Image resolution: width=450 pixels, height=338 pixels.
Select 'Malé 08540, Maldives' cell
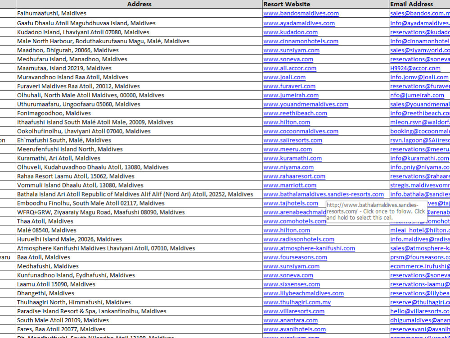(x=139, y=230)
